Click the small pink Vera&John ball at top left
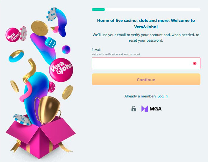Viewport: 208px width, 162px height. [12, 35]
